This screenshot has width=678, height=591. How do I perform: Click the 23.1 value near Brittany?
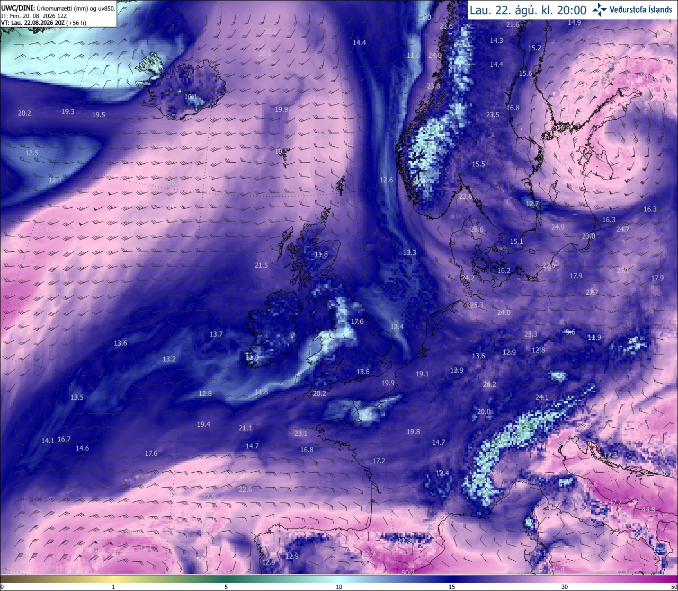pyautogui.click(x=301, y=433)
